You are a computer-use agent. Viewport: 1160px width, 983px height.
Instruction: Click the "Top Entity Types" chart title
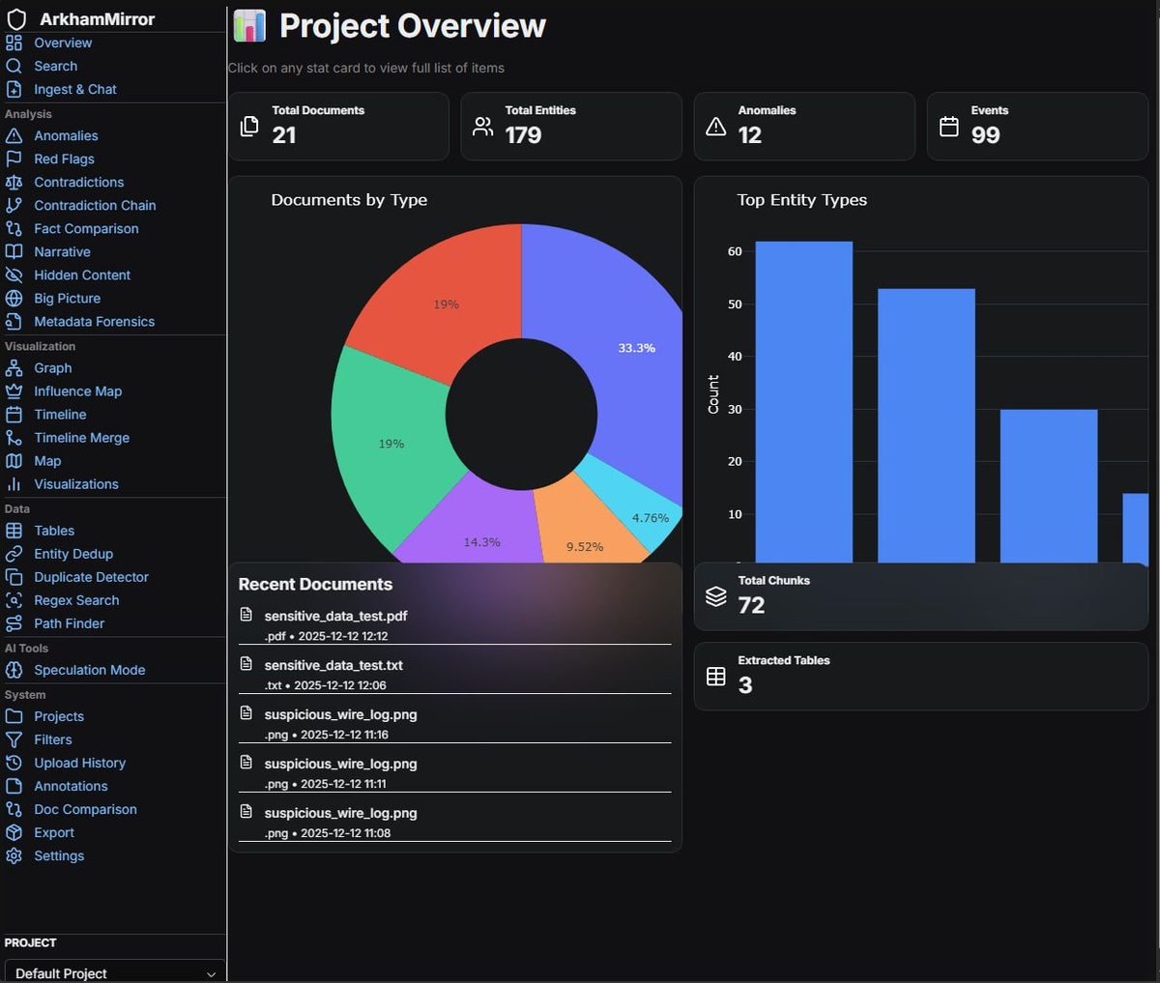click(x=802, y=200)
